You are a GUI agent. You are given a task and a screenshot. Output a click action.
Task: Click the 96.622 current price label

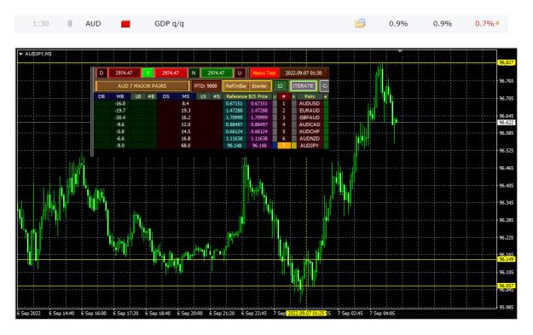pyautogui.click(x=507, y=122)
